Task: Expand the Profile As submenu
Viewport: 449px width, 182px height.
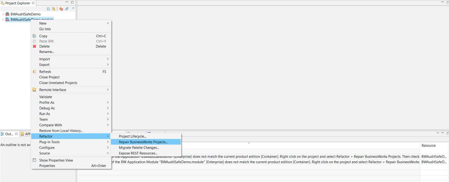Action: 71,102
